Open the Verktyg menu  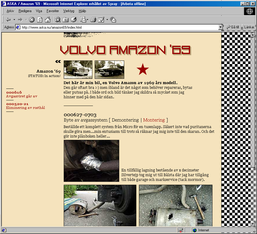69,11
